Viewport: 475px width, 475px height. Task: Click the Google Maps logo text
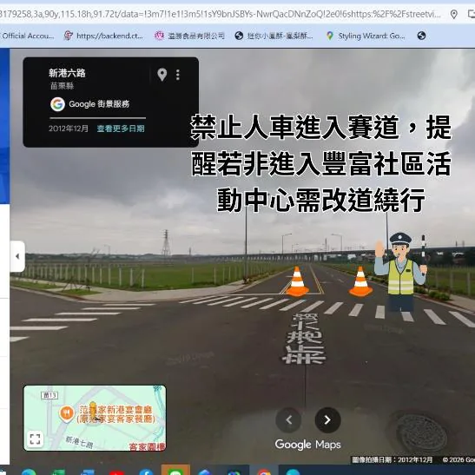307,445
